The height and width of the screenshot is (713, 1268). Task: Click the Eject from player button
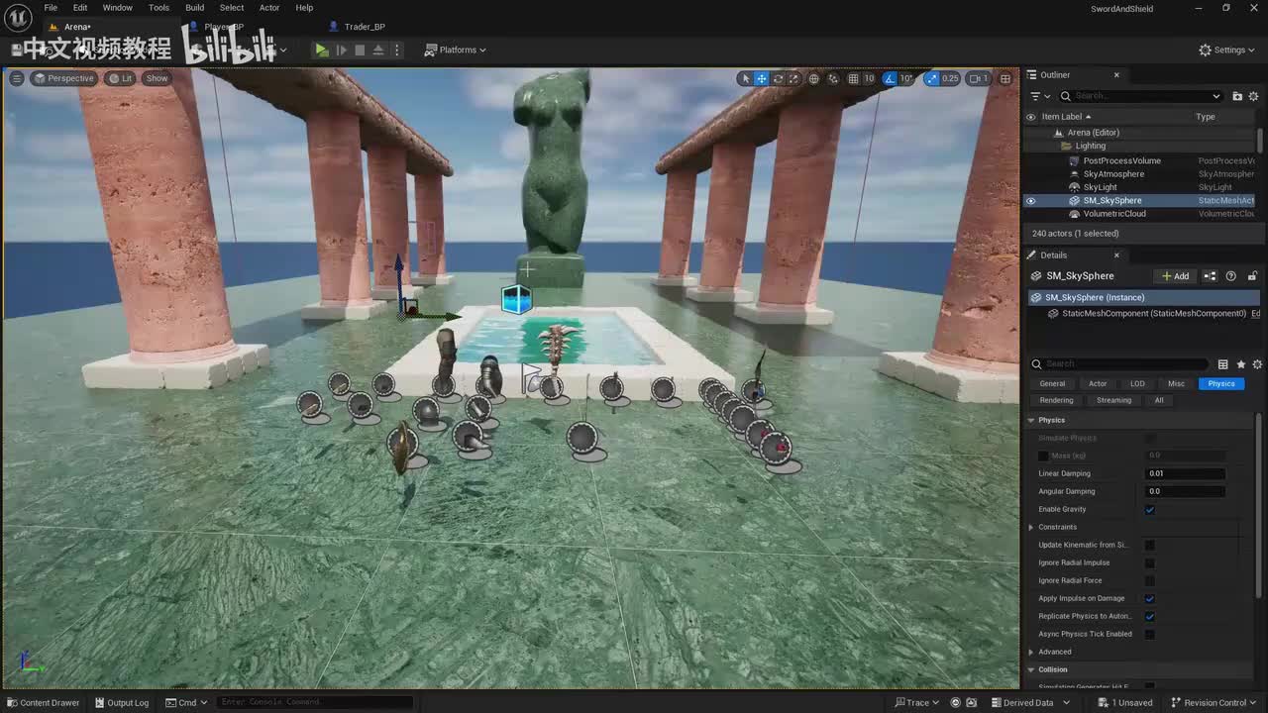point(378,50)
